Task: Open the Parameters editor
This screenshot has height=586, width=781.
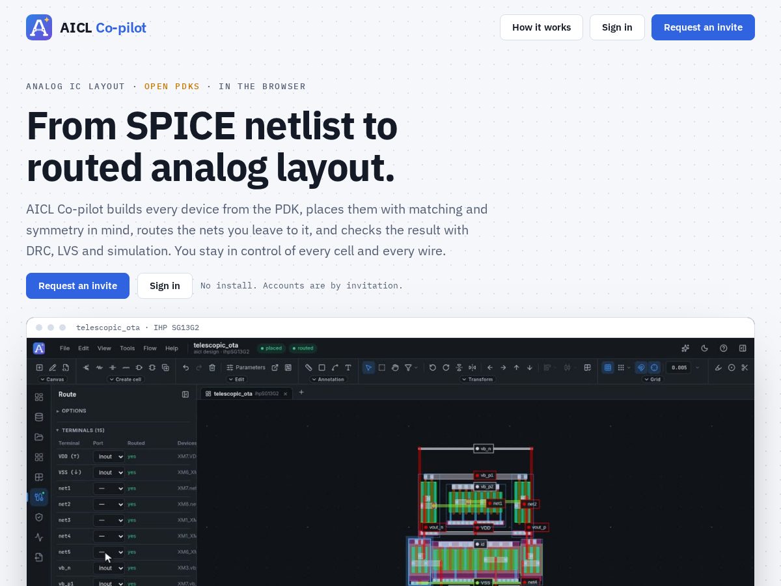Action: [246, 367]
